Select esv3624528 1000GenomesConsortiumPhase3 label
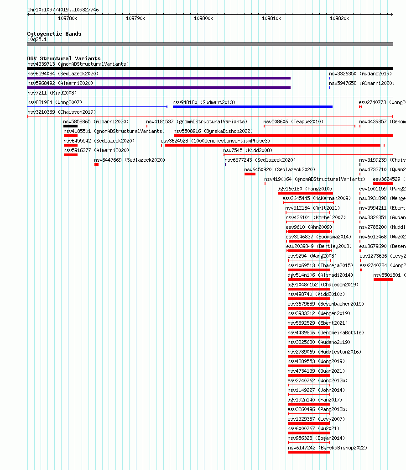Viewport: 406px width, 470px height. [216, 141]
